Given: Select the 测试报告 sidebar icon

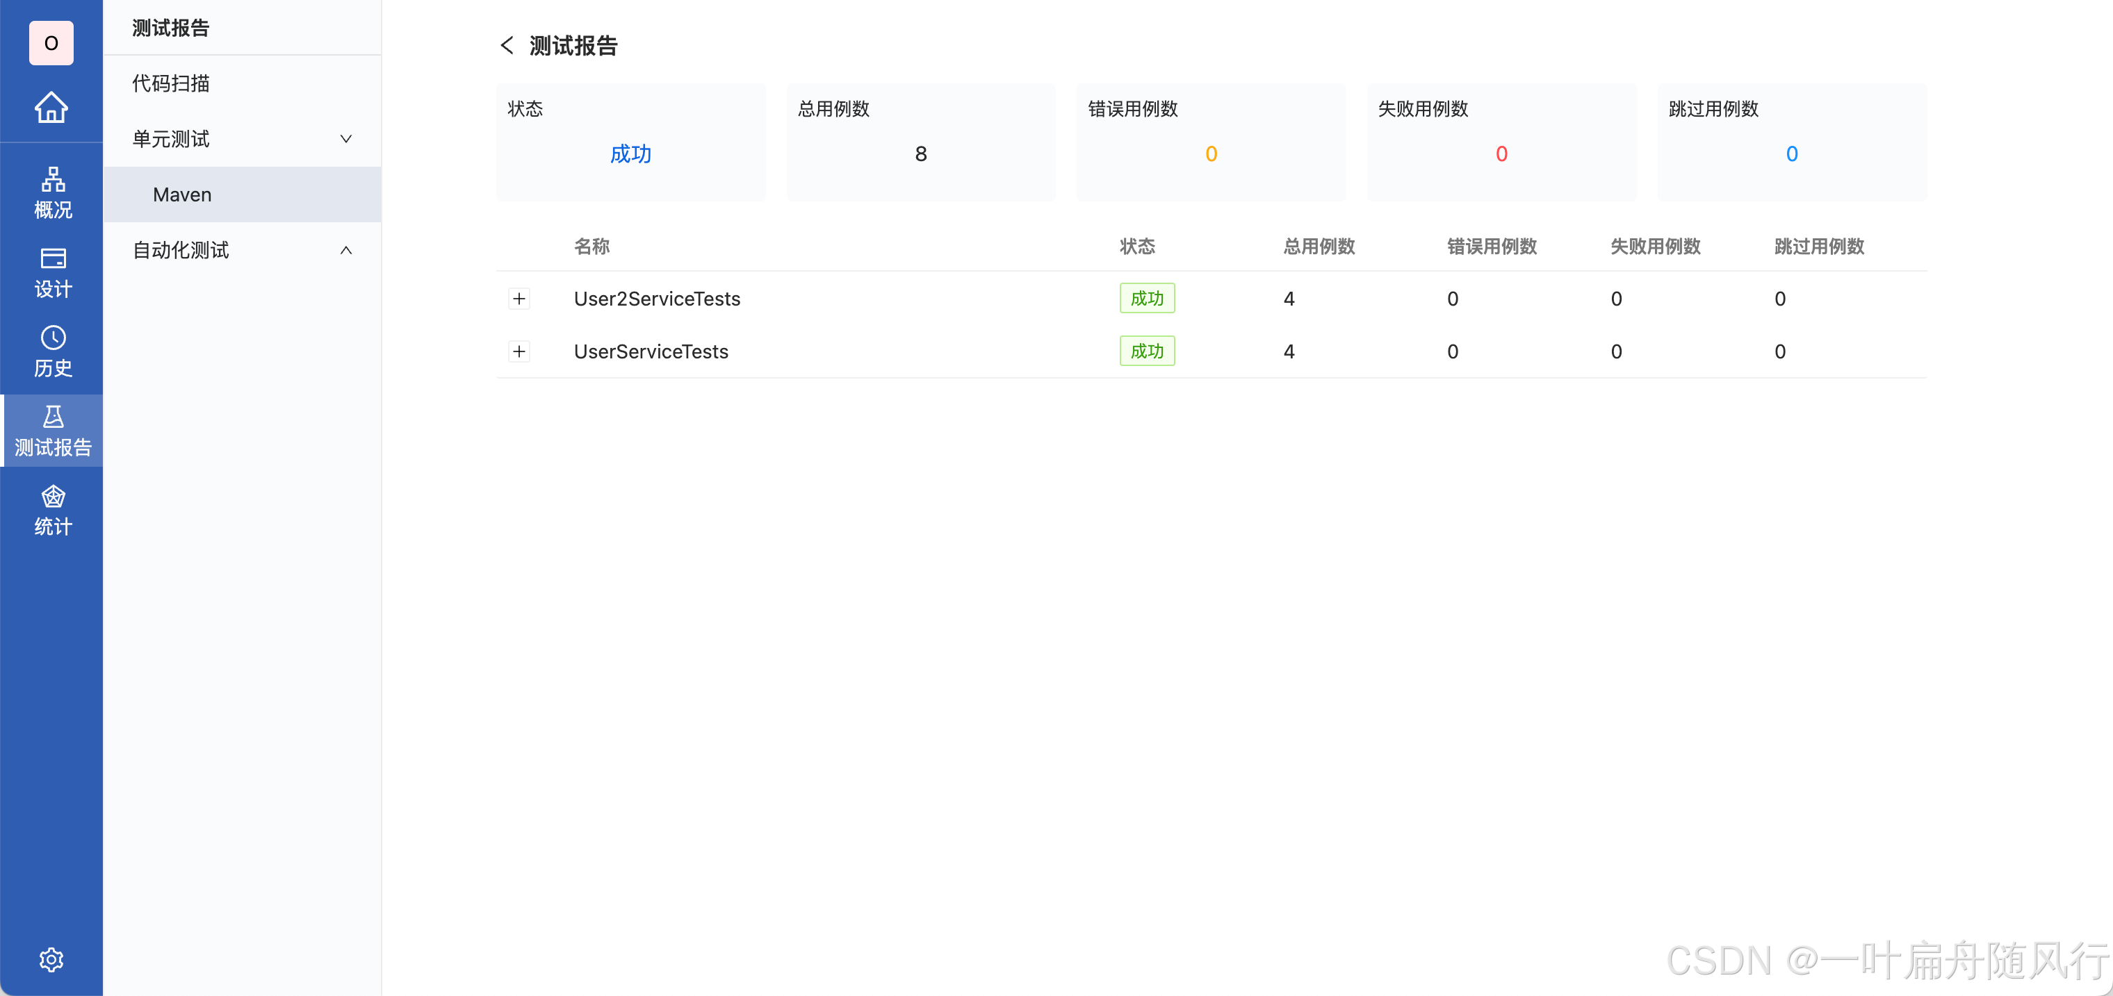Looking at the screenshot, I should tap(51, 429).
